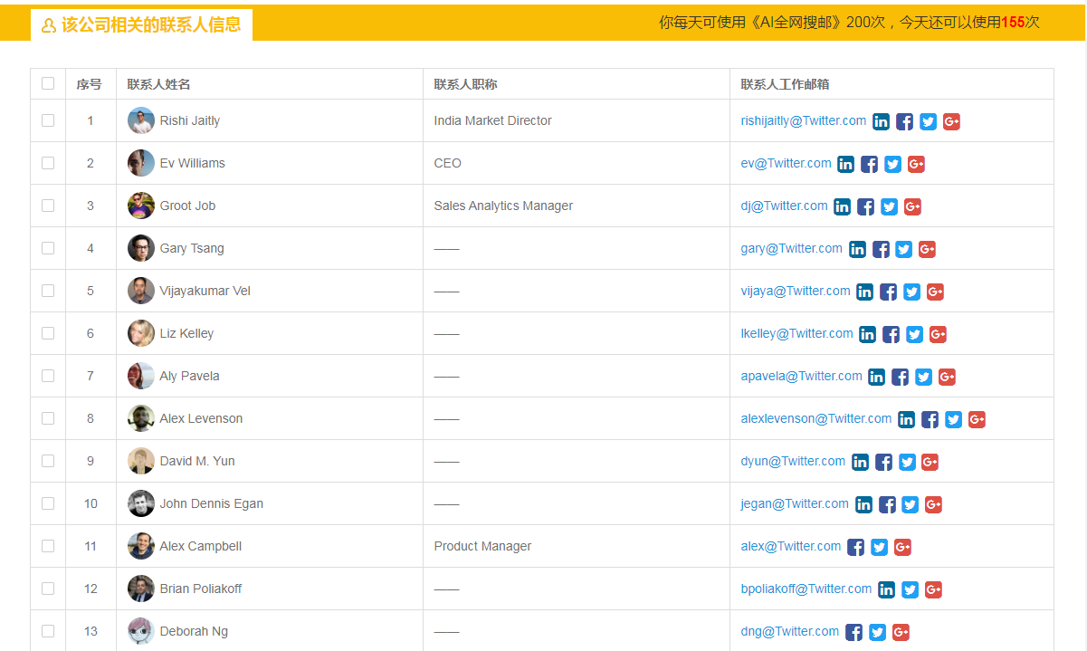Click Rishi Jaitly's profile photo
This screenshot has width=1087, height=651.
141,120
